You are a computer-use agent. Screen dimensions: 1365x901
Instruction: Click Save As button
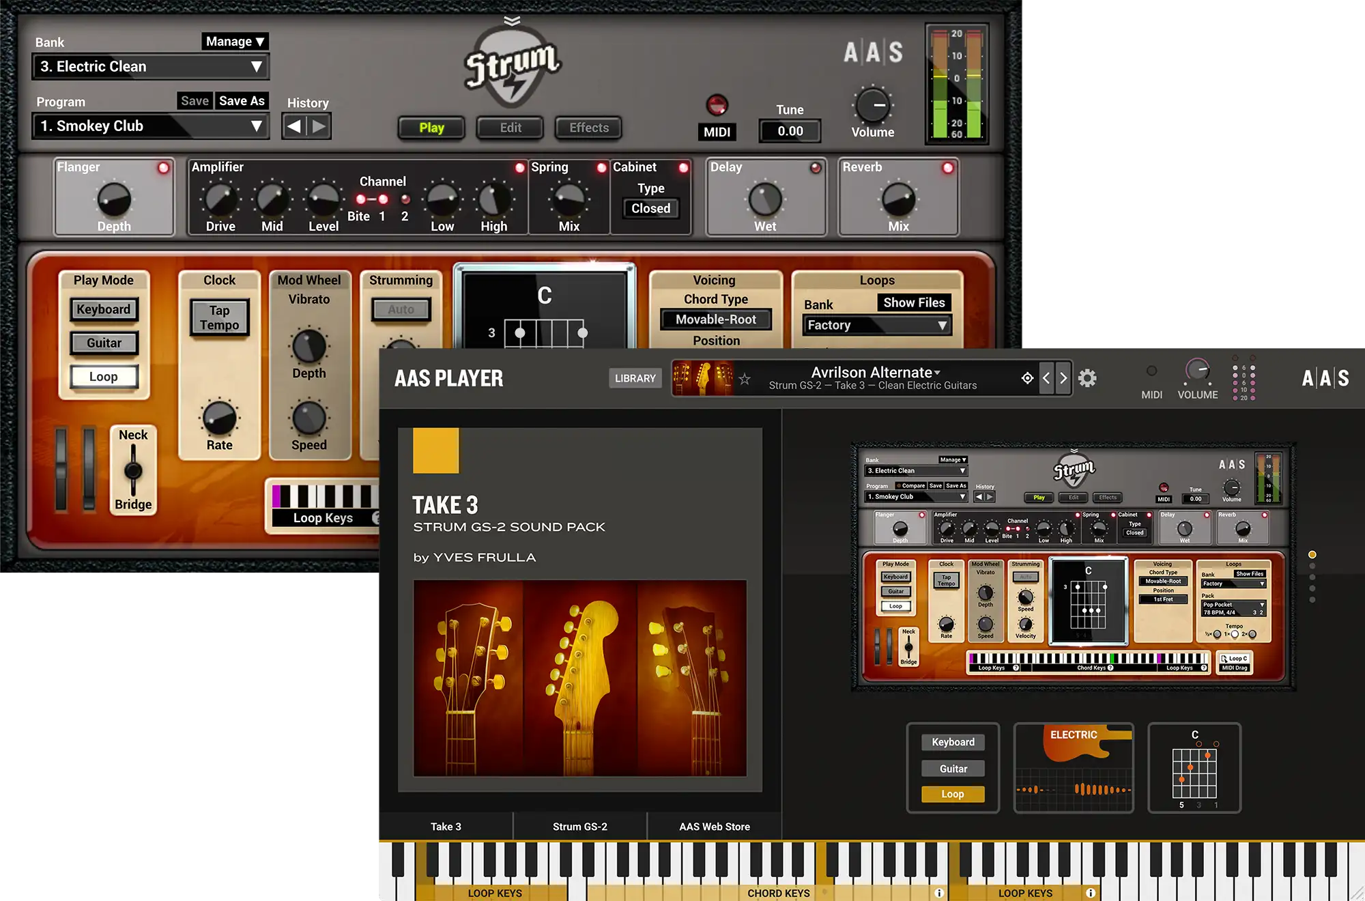coord(242,101)
